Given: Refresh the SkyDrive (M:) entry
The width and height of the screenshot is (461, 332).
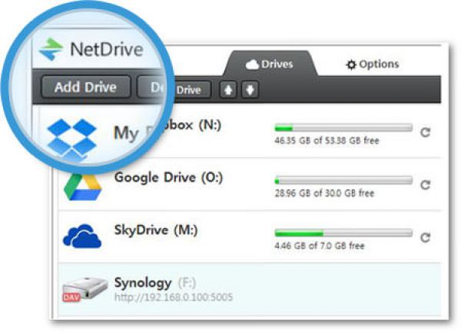Looking at the screenshot, I should click(425, 237).
